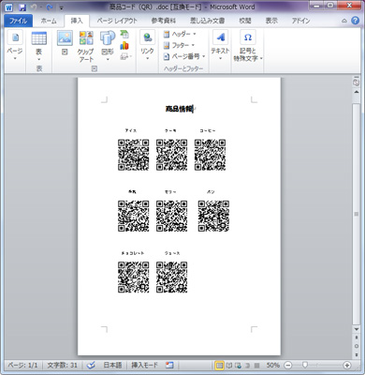365x375 pixels.
Task: Select the QR code under ケーキ label
Action: click(x=171, y=155)
